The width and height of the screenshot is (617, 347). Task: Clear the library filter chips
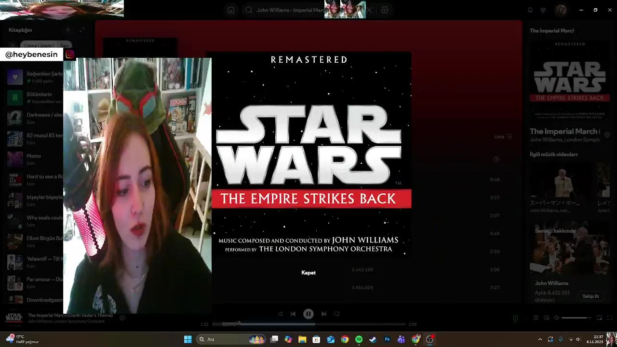(x=13, y=45)
